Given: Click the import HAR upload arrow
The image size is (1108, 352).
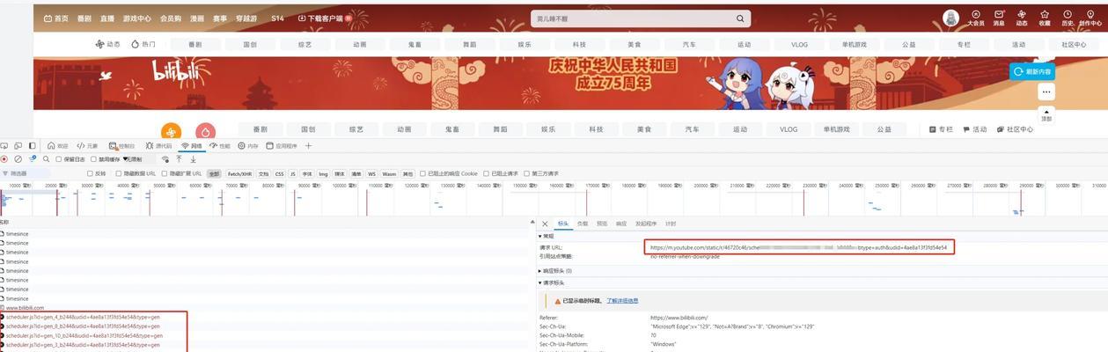Looking at the screenshot, I should [179, 159].
